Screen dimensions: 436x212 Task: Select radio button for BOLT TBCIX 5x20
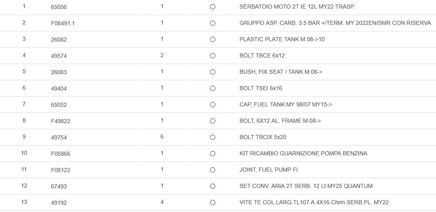pos(212,137)
